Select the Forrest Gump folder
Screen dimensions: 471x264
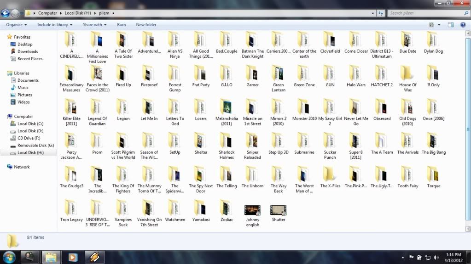coord(175,79)
